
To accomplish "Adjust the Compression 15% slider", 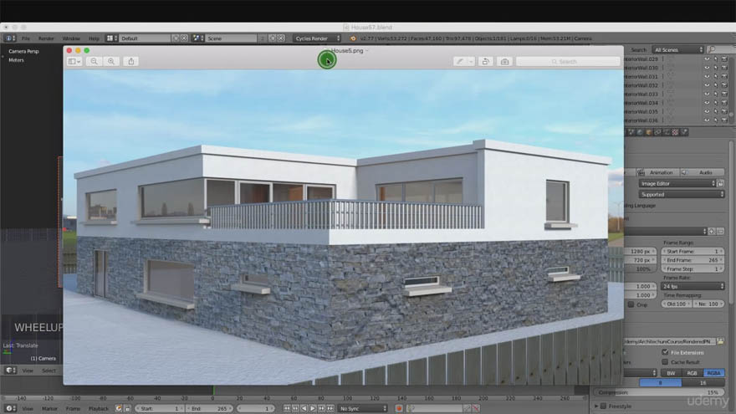I will pos(660,392).
